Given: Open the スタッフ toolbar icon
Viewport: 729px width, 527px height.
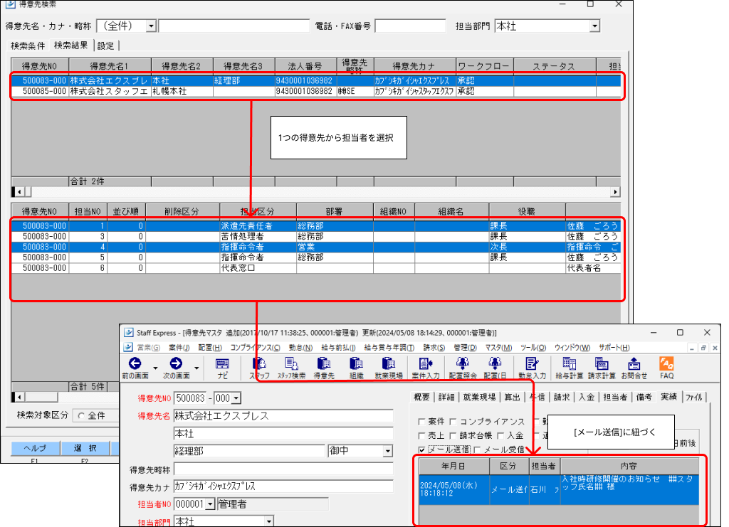Looking at the screenshot, I should coord(259,363).
